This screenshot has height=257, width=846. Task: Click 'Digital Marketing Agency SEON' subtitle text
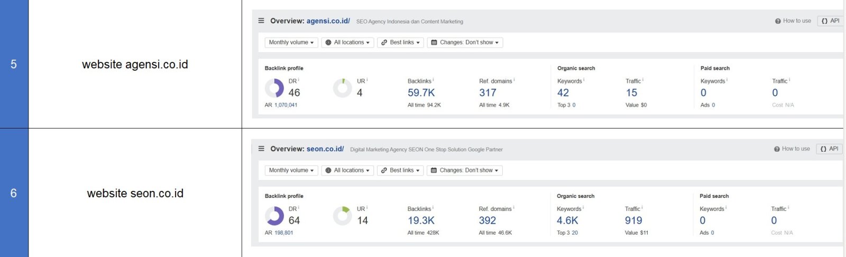tap(387, 150)
